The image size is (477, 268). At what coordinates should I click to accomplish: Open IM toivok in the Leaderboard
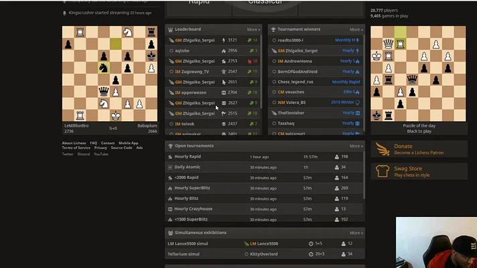pyautogui.click(x=184, y=124)
